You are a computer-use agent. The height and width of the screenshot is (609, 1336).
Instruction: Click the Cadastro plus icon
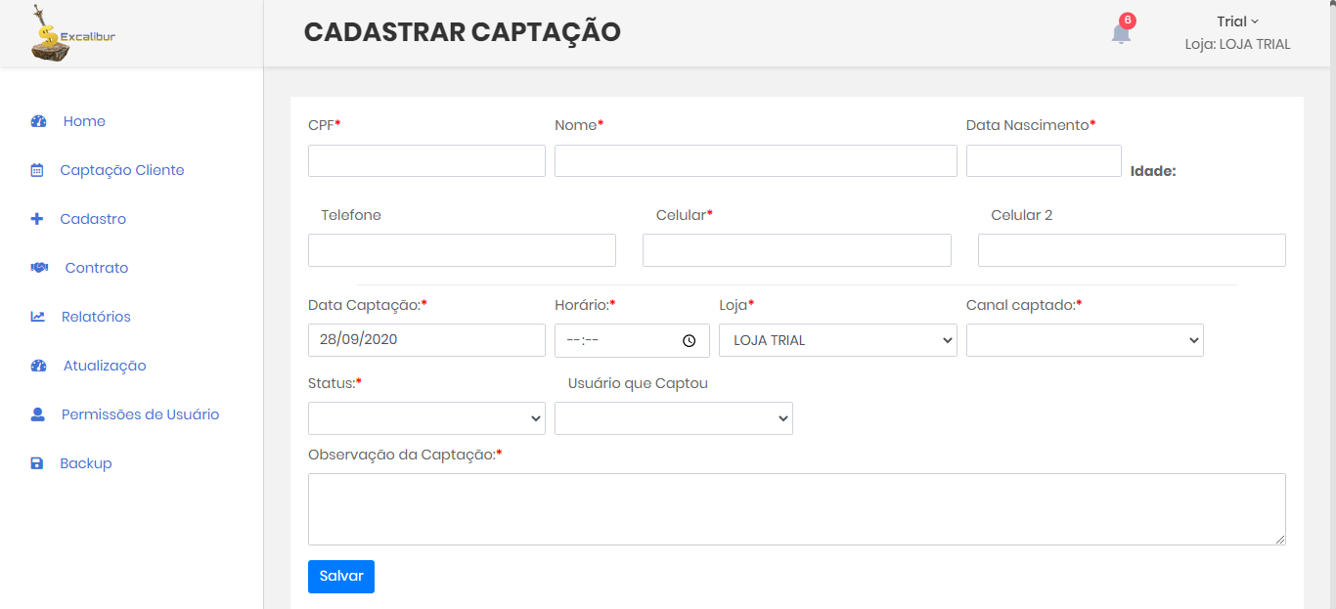click(37, 220)
